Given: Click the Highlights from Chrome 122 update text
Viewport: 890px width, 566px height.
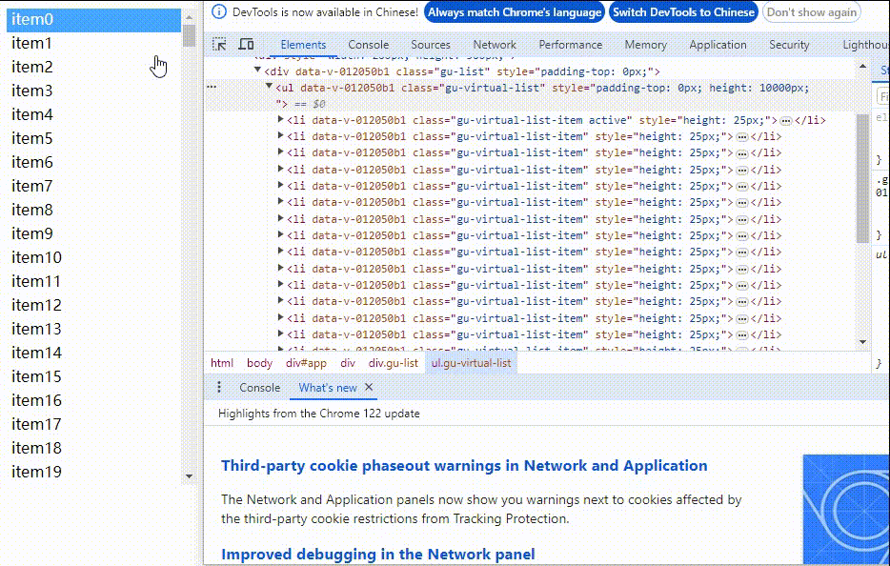Looking at the screenshot, I should pos(319,414).
